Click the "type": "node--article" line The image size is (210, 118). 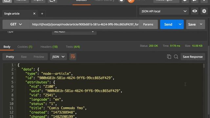point(49,73)
